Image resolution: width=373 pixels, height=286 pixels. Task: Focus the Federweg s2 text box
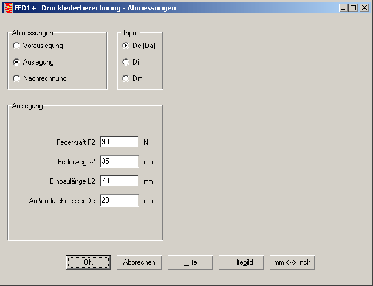119,162
